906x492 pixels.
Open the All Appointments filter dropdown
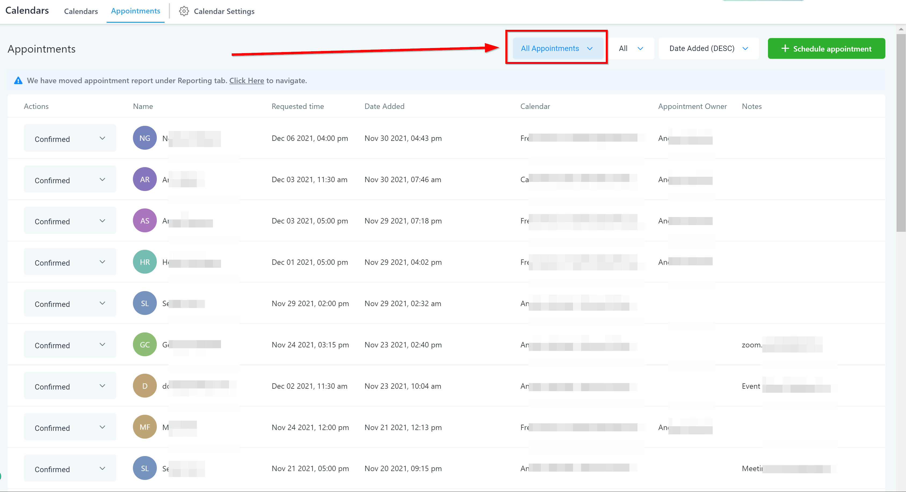[x=557, y=49]
